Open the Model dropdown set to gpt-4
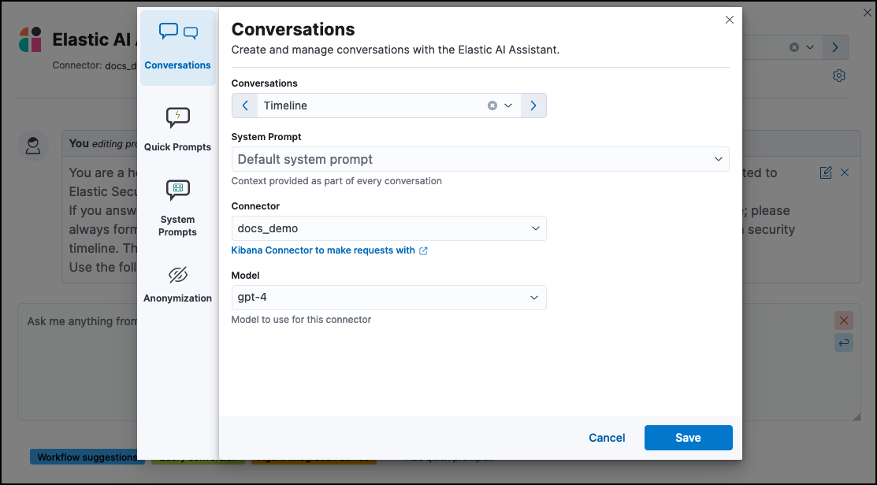Image resolution: width=877 pixels, height=485 pixels. click(388, 298)
